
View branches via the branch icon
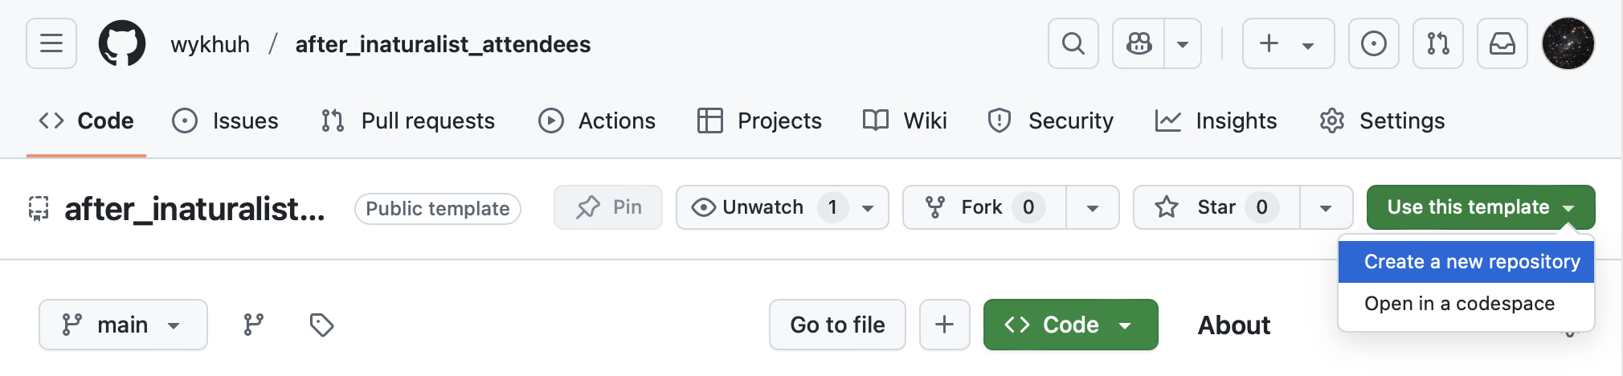254,325
